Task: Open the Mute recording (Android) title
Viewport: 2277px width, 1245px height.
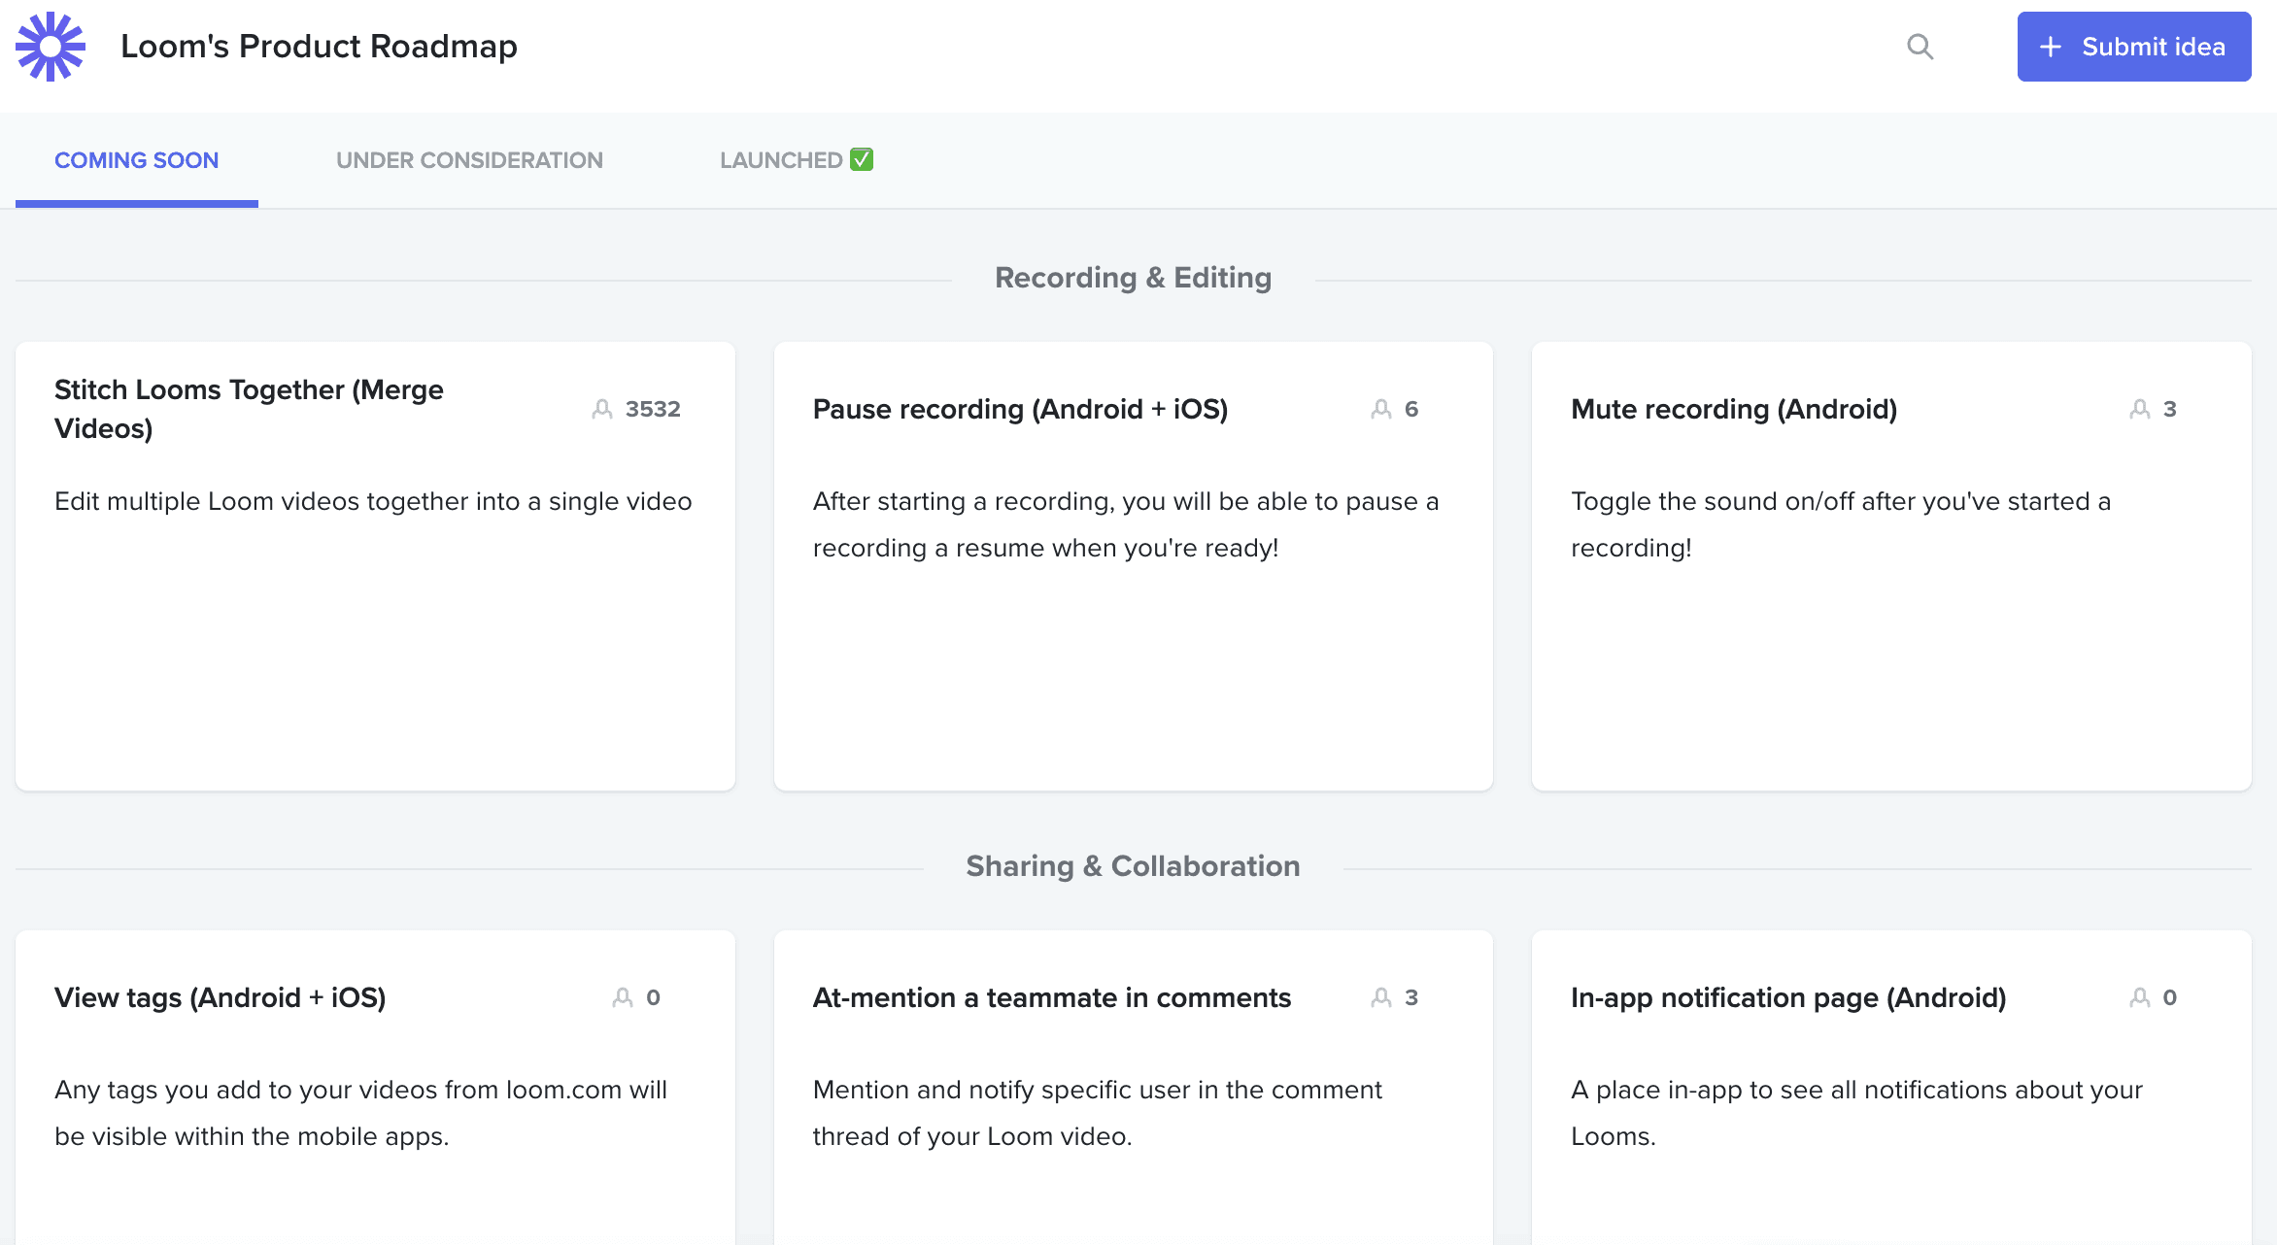Action: (1734, 409)
